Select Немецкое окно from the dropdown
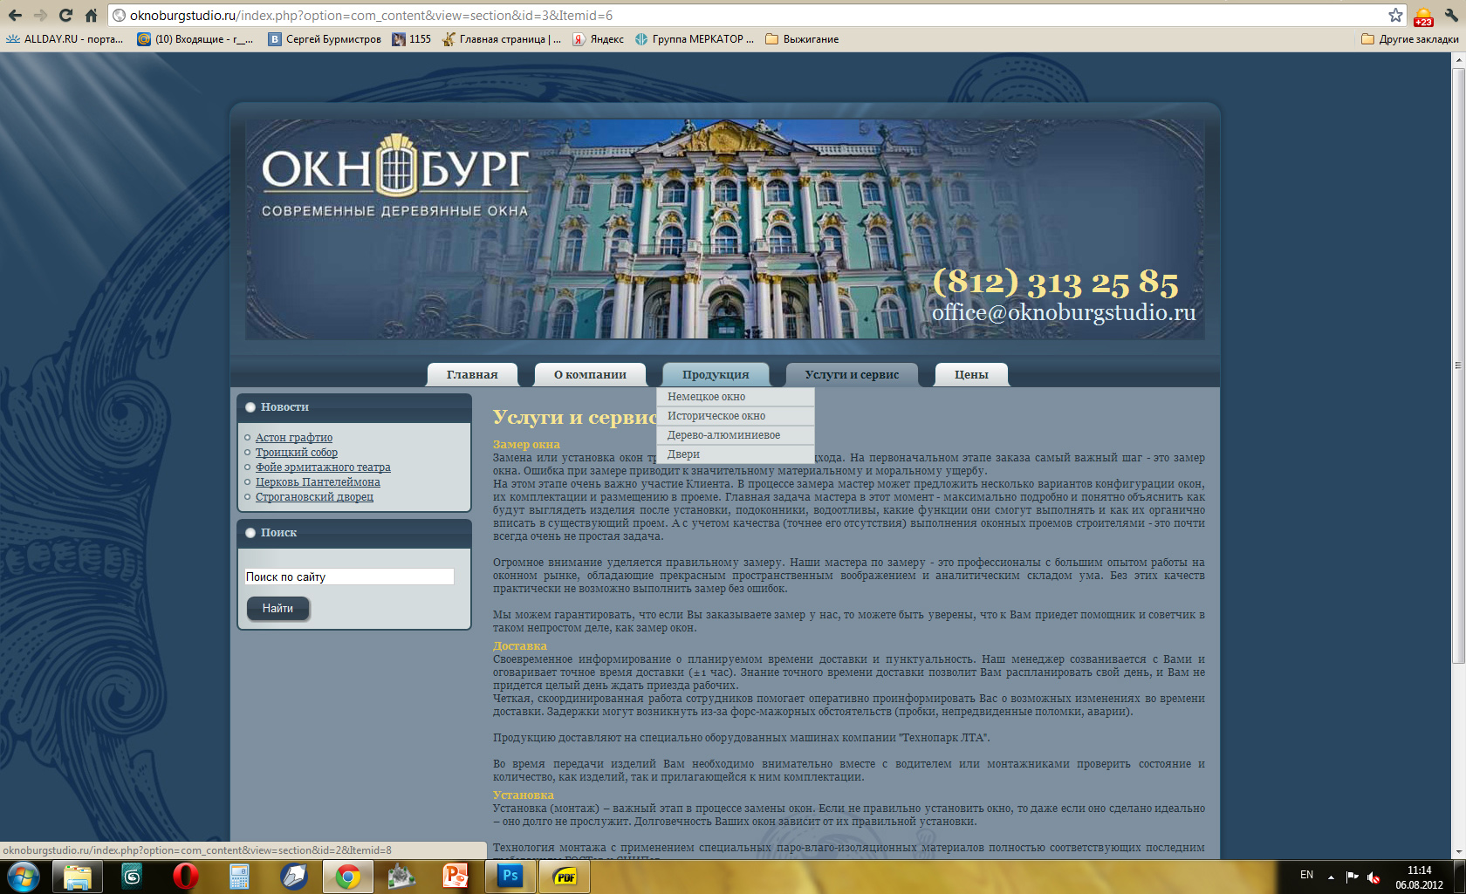The image size is (1466, 894). (x=736, y=397)
